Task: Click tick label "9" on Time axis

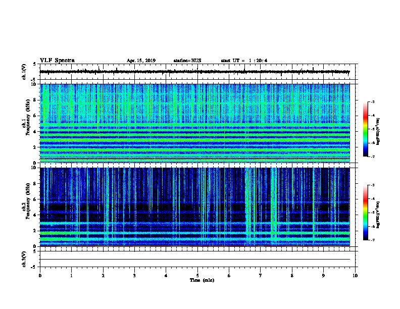Action: [x=323, y=275]
